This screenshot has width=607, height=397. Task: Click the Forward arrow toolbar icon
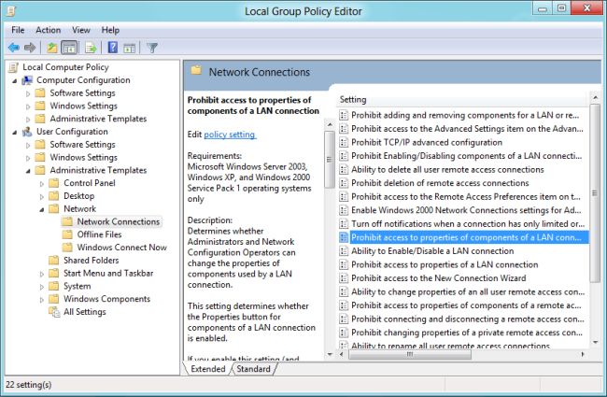tap(30, 48)
